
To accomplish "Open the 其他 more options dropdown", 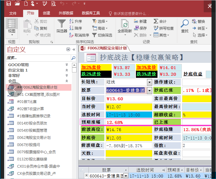I will (x=161, y=35).
